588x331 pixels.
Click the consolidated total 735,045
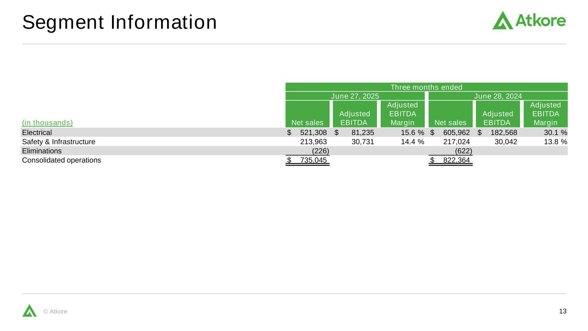click(x=313, y=160)
